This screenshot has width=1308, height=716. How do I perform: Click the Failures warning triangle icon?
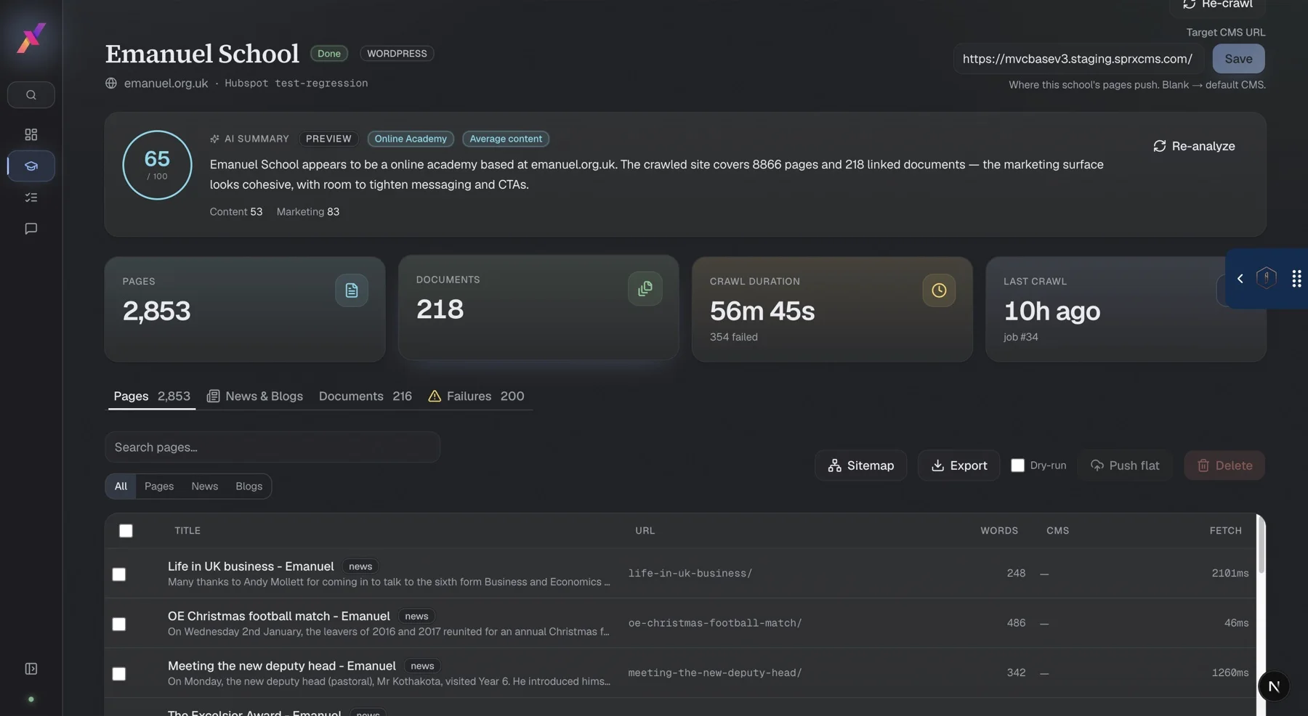click(x=435, y=396)
